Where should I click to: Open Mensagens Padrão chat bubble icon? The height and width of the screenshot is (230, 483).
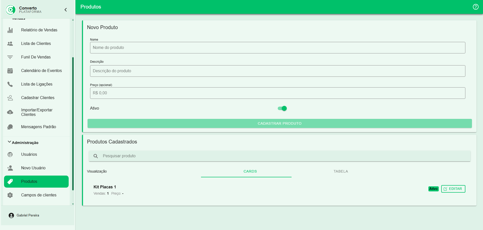(10, 127)
